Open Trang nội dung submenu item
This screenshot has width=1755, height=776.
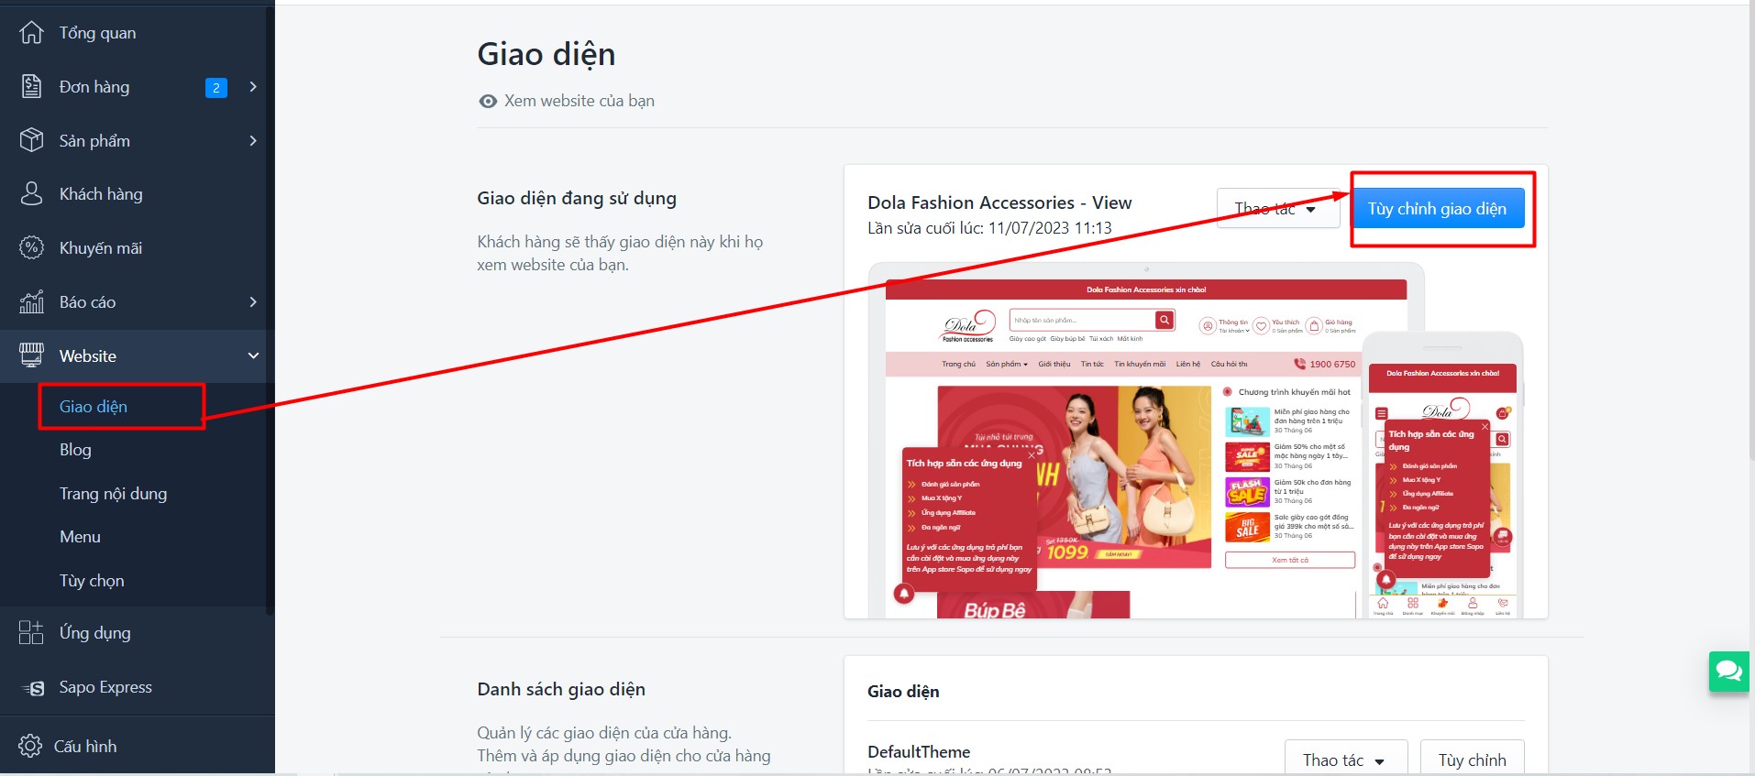coord(114,494)
